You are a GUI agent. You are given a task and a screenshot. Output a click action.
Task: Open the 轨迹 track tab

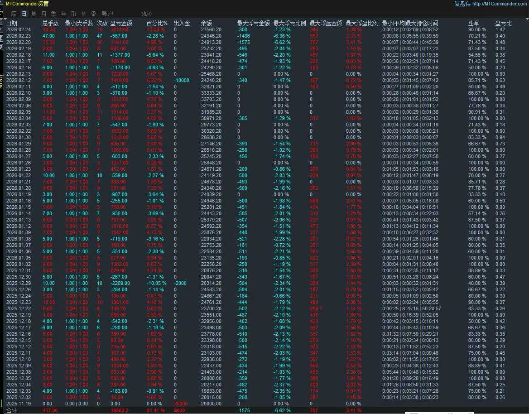pyautogui.click(x=147, y=14)
